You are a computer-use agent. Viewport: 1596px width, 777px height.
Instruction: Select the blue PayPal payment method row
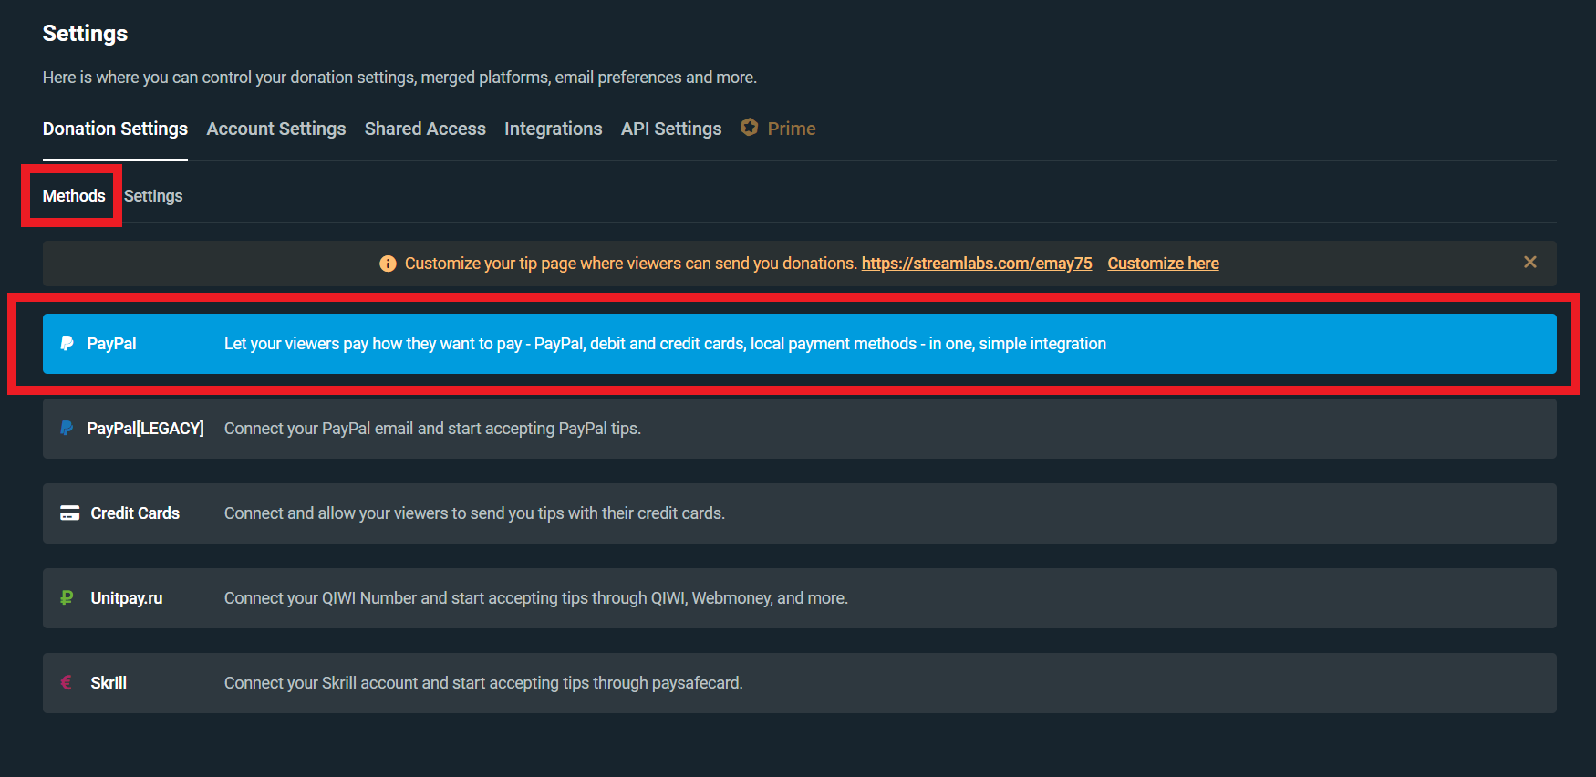[800, 344]
